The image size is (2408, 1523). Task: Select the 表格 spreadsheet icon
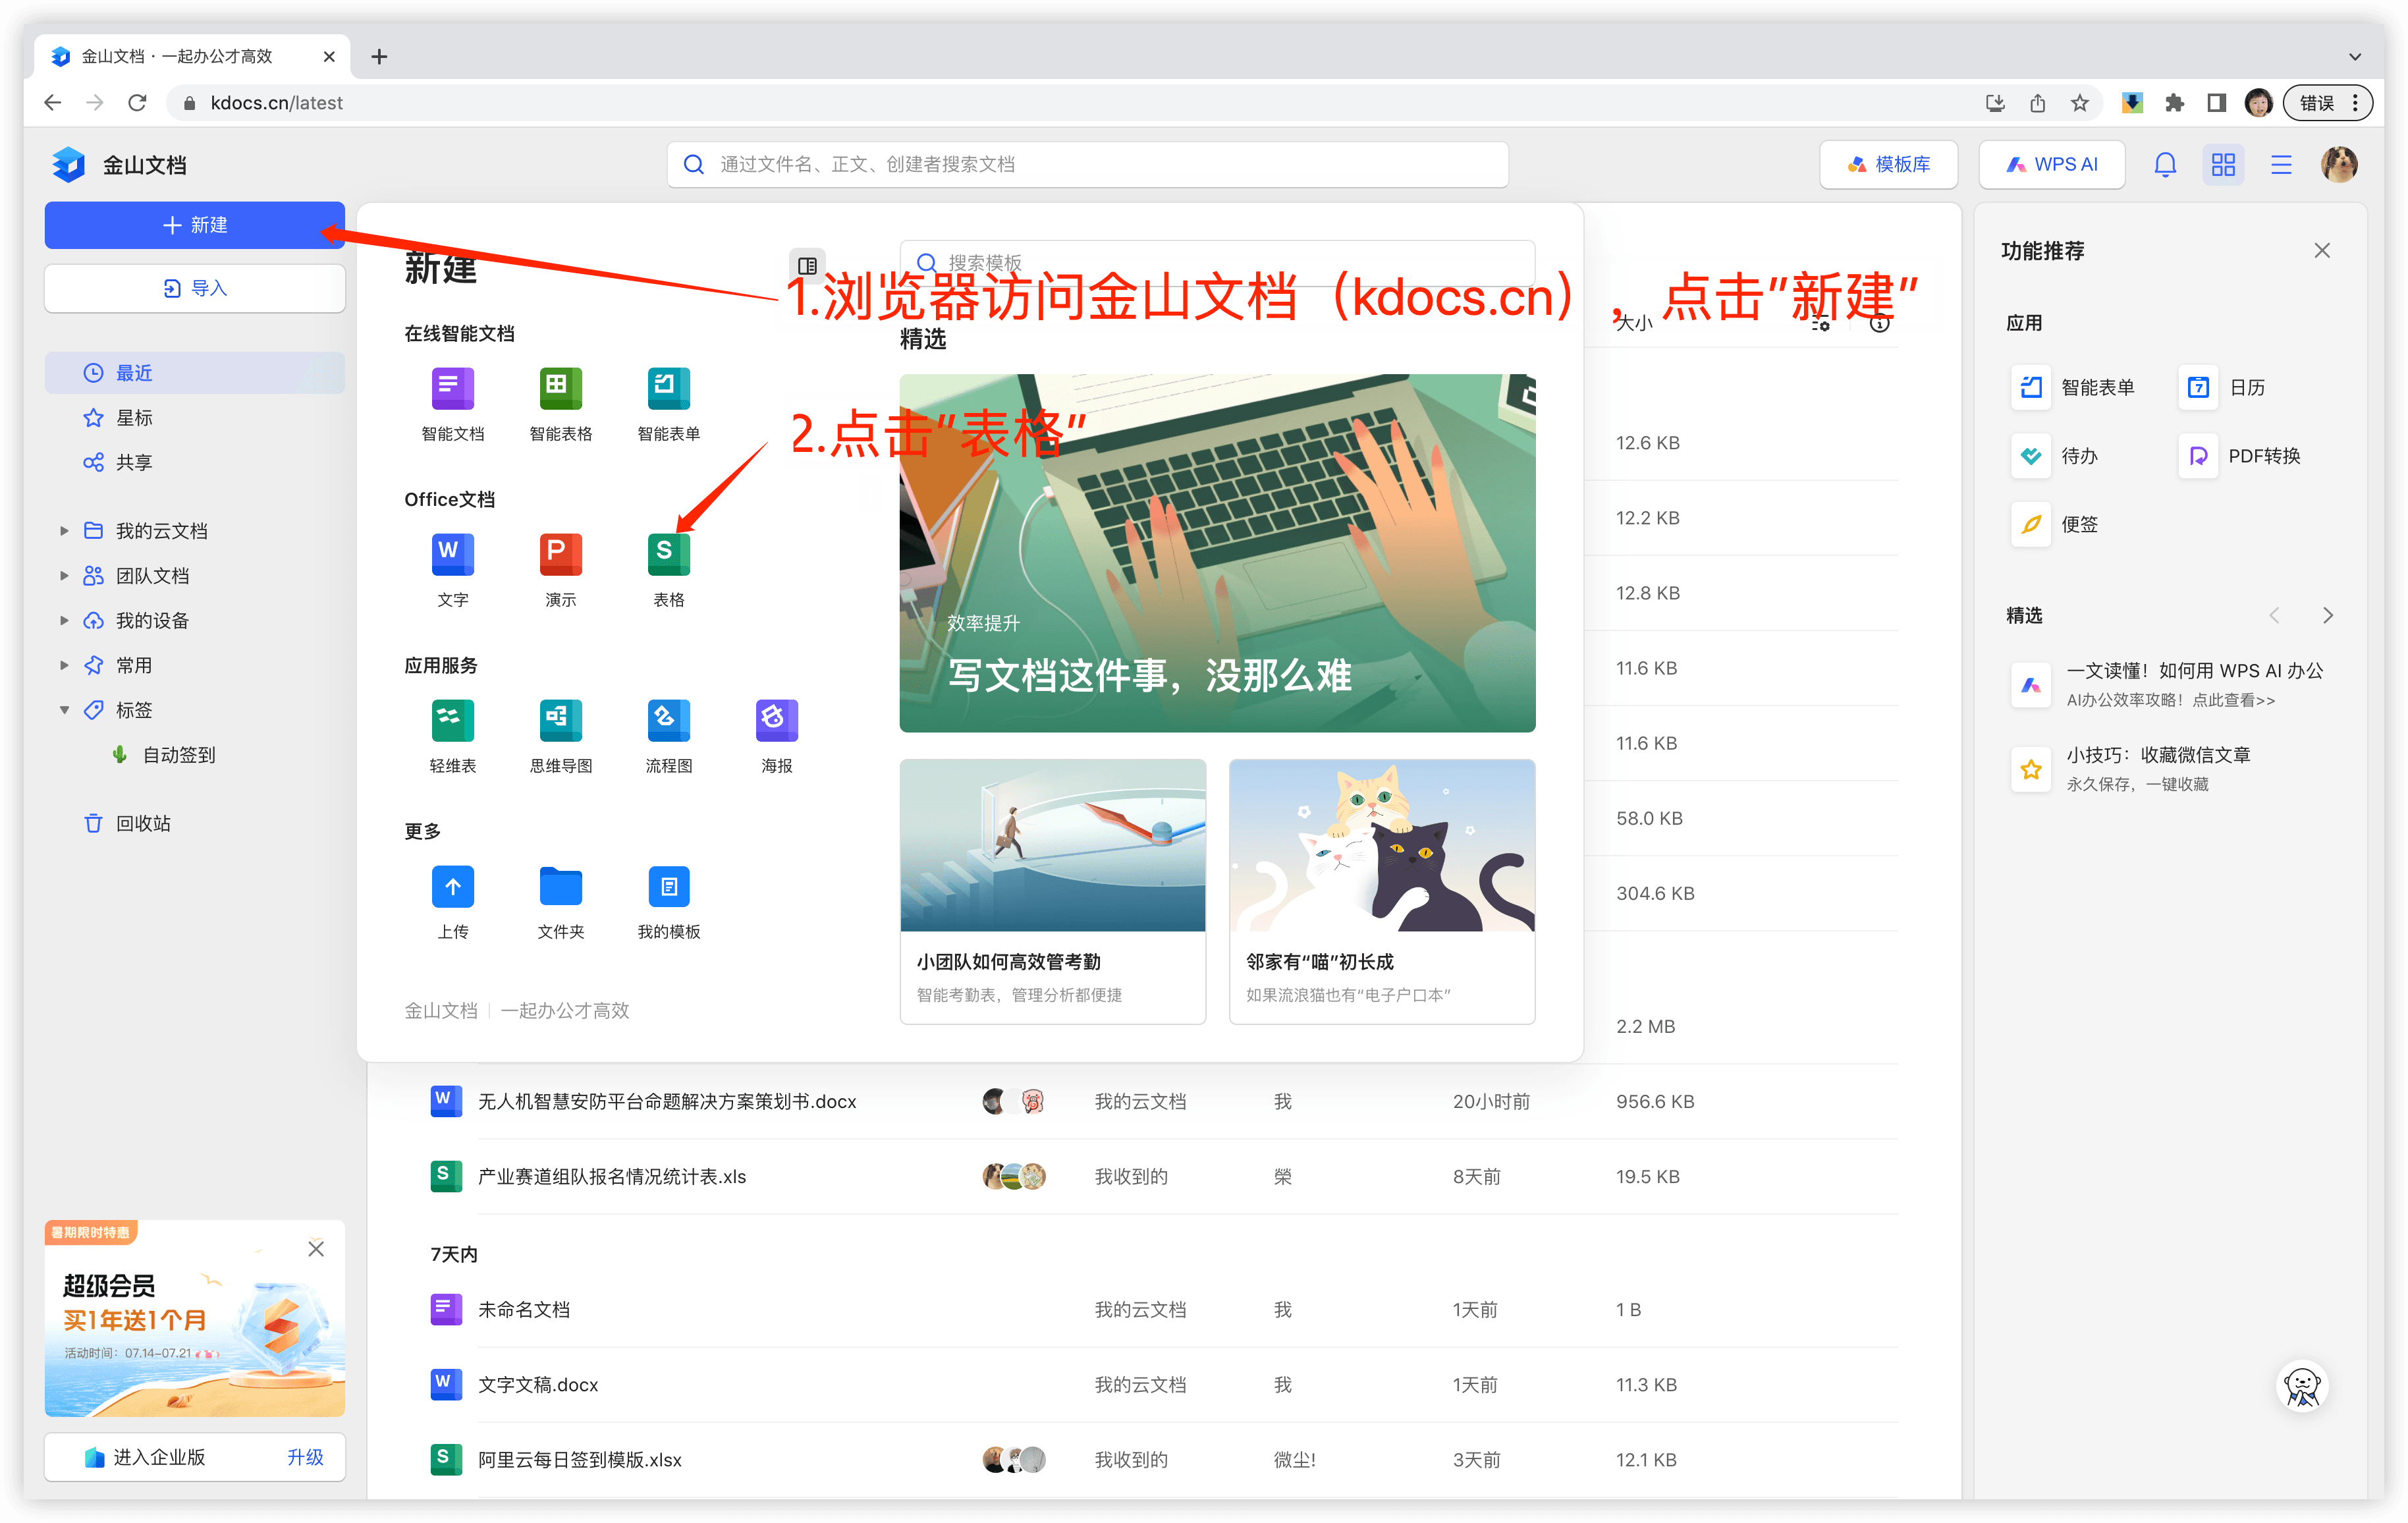(x=668, y=553)
